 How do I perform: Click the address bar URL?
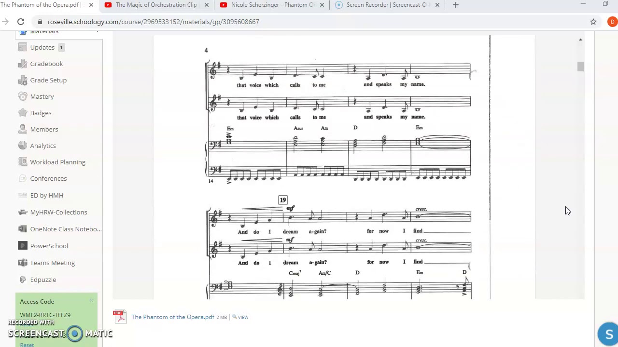[x=154, y=22]
